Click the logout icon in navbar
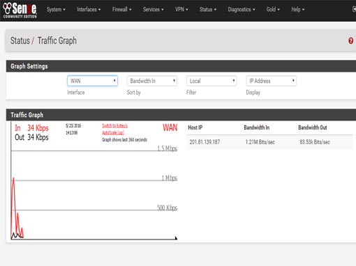 (x=354, y=9)
